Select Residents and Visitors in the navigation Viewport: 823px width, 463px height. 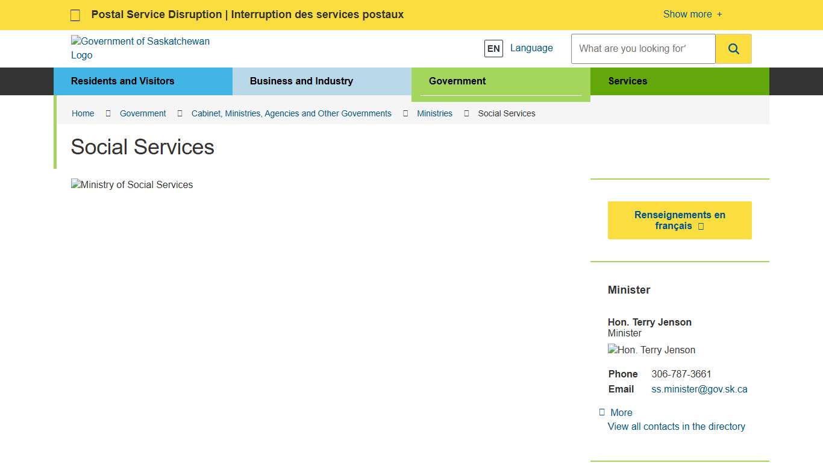(x=123, y=81)
